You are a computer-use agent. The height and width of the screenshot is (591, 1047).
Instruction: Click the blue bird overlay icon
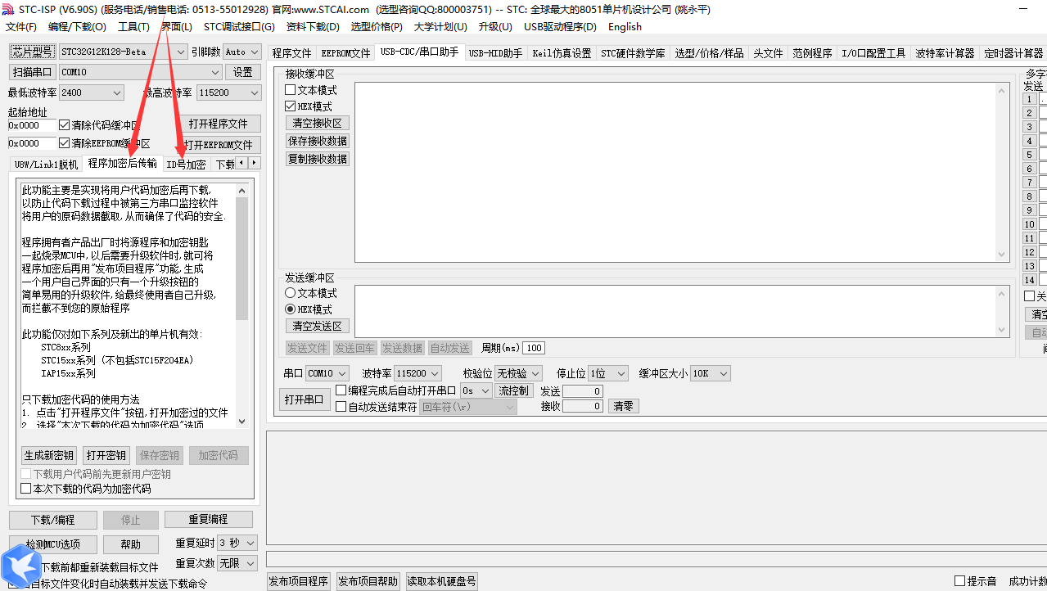(21, 566)
